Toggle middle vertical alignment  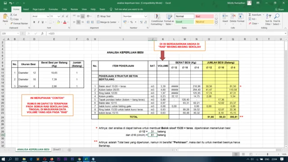click(78, 16)
